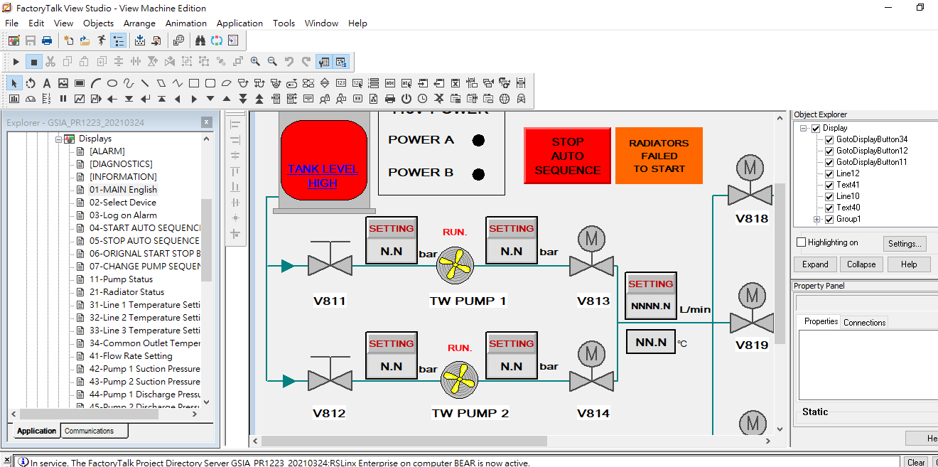The width and height of the screenshot is (938, 467).
Task: Select the Rounded Rectangle drawing tool
Action: (210, 83)
